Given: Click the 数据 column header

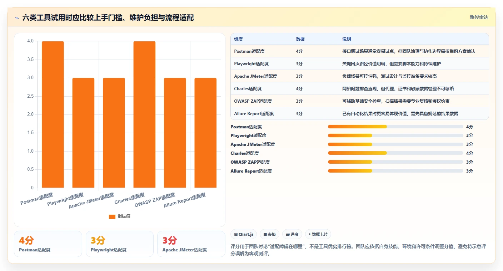Looking at the screenshot, I should tap(300, 39).
